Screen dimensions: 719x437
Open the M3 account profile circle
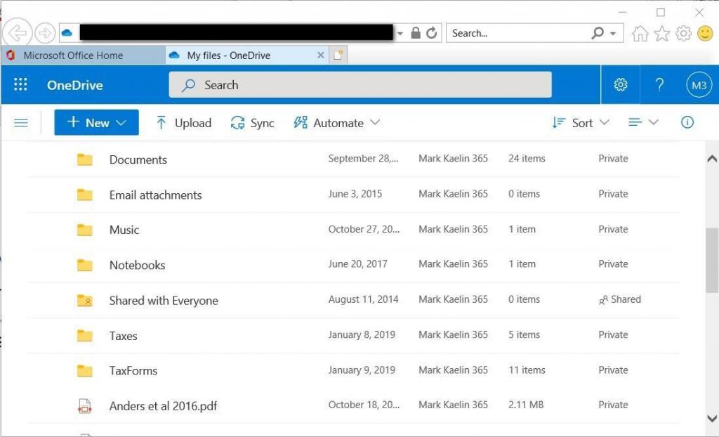[x=699, y=85]
